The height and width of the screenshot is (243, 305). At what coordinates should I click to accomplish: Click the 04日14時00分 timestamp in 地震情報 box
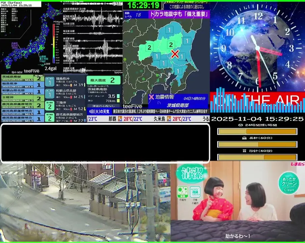pos(194,99)
